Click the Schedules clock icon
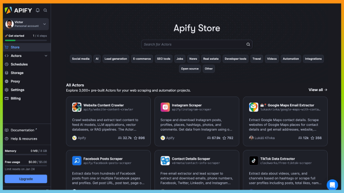Image resolution: width=344 pixels, height=193 pixels. pyautogui.click(x=6, y=64)
